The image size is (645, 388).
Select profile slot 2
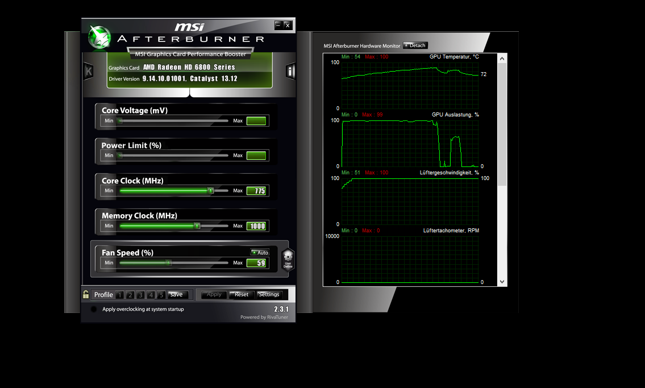[x=130, y=295]
